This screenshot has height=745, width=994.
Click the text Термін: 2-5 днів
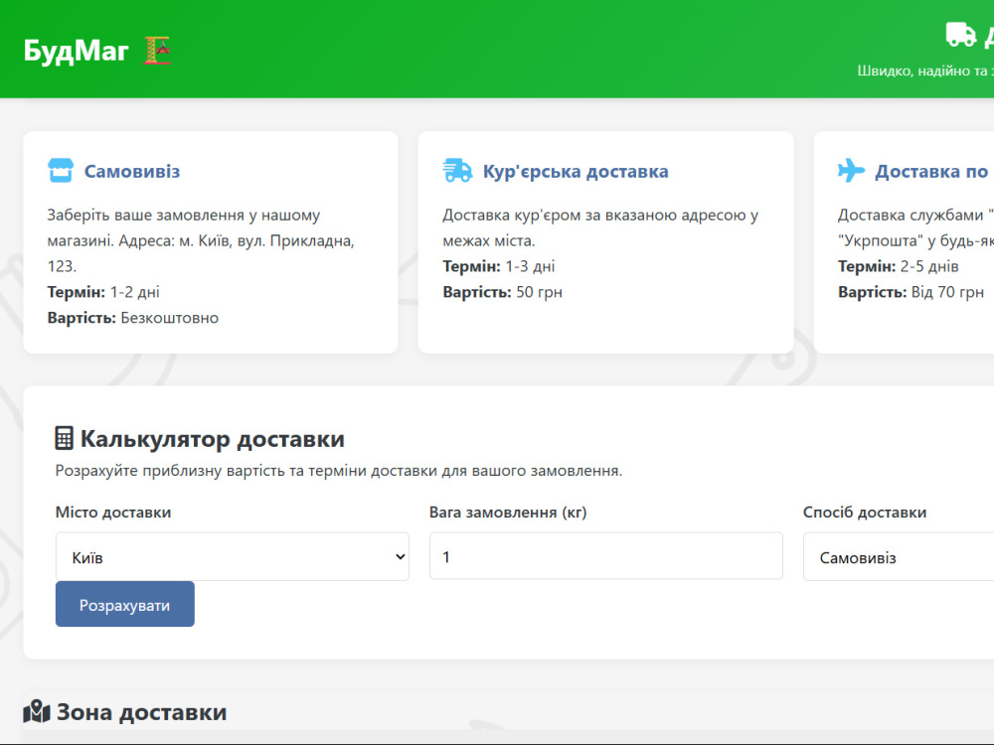point(899,266)
